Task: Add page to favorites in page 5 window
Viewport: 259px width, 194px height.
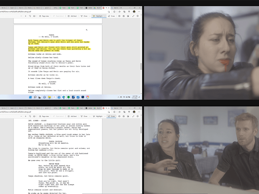Action: tap(109, 12)
